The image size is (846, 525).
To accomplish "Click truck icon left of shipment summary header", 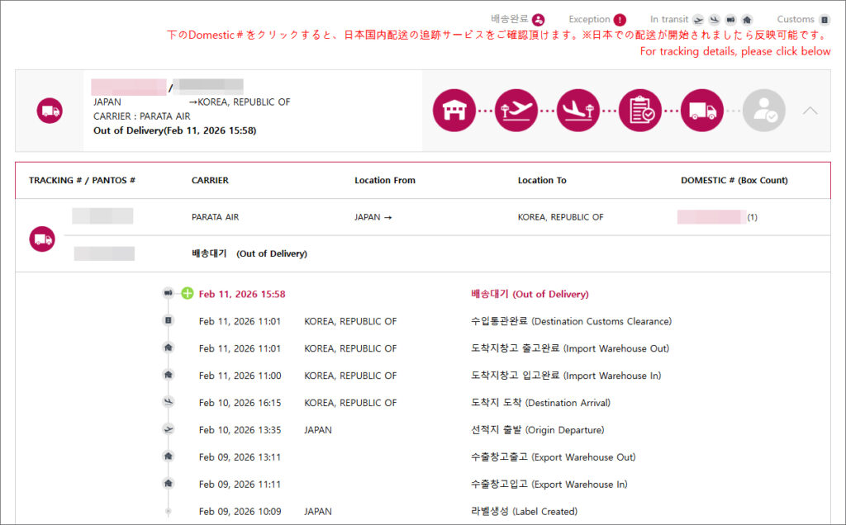I will [x=50, y=111].
